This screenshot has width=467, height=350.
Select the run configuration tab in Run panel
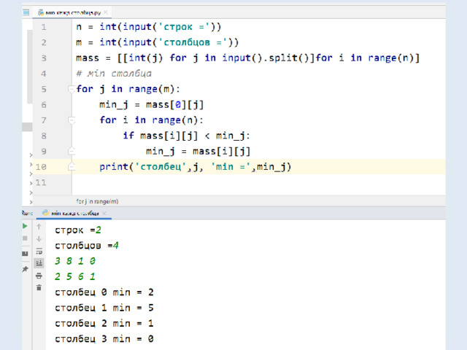pyautogui.click(x=72, y=213)
